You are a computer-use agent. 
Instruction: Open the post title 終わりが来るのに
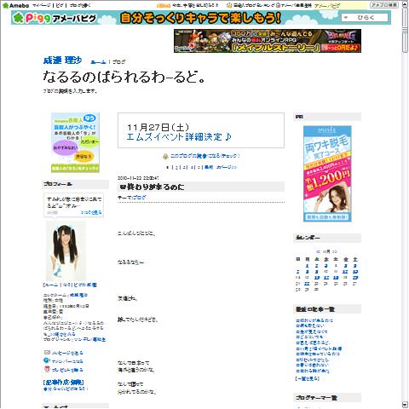pyautogui.click(x=152, y=187)
